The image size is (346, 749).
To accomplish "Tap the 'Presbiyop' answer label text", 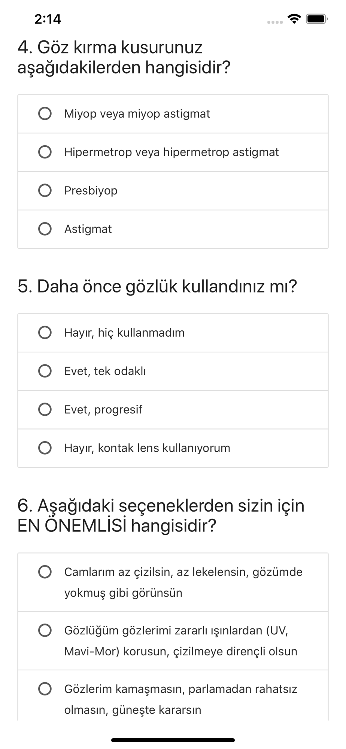I will 91,191.
